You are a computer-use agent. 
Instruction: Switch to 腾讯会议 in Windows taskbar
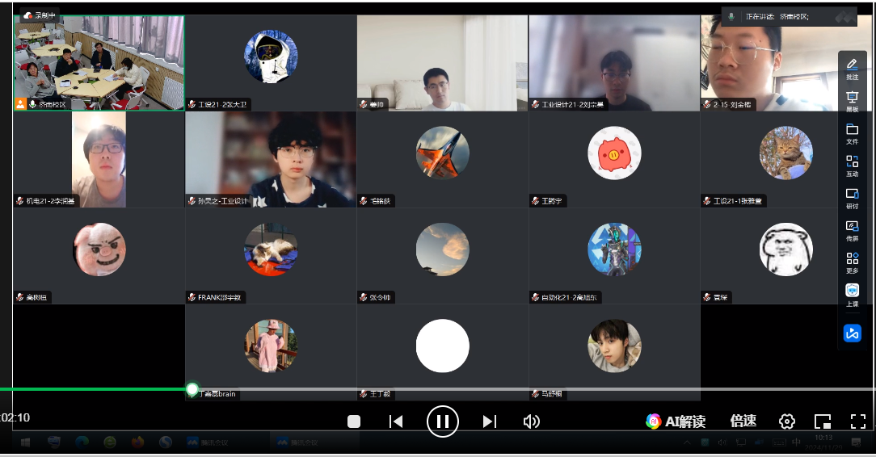208,442
